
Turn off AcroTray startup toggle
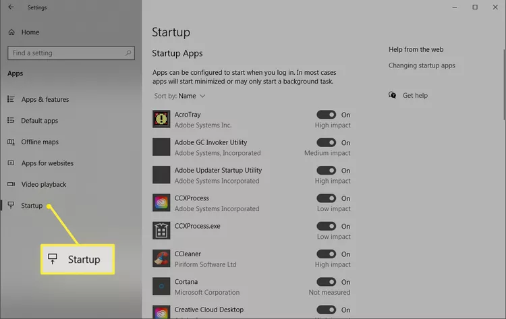(327, 115)
